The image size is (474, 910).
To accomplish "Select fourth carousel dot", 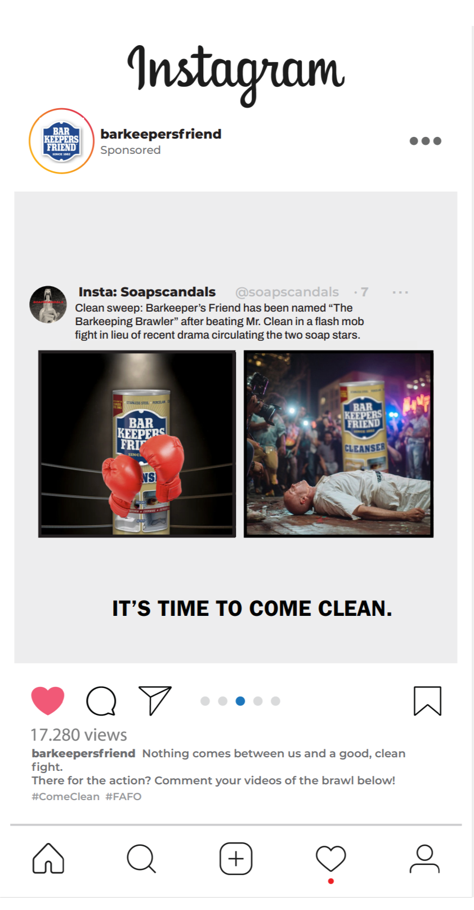I will point(258,701).
